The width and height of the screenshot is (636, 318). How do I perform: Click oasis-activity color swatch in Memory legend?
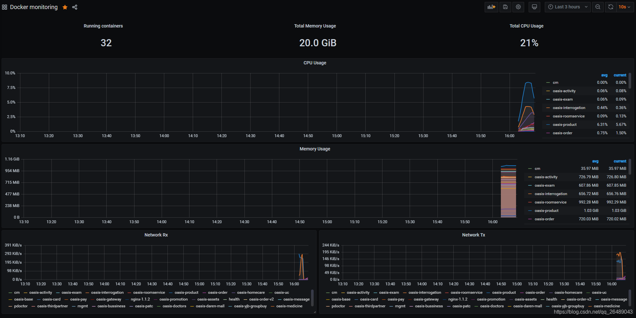pyautogui.click(x=530, y=177)
